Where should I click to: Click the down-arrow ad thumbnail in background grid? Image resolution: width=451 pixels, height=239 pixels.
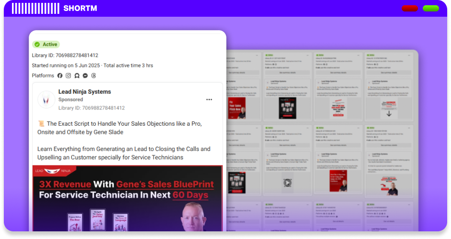389,109
